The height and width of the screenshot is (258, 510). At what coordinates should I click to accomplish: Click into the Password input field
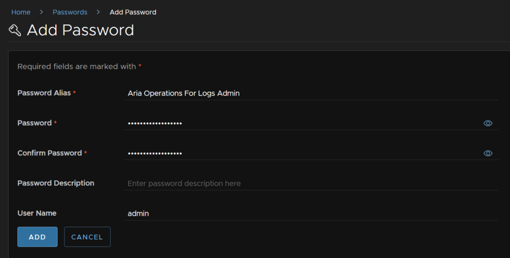pyautogui.click(x=302, y=124)
